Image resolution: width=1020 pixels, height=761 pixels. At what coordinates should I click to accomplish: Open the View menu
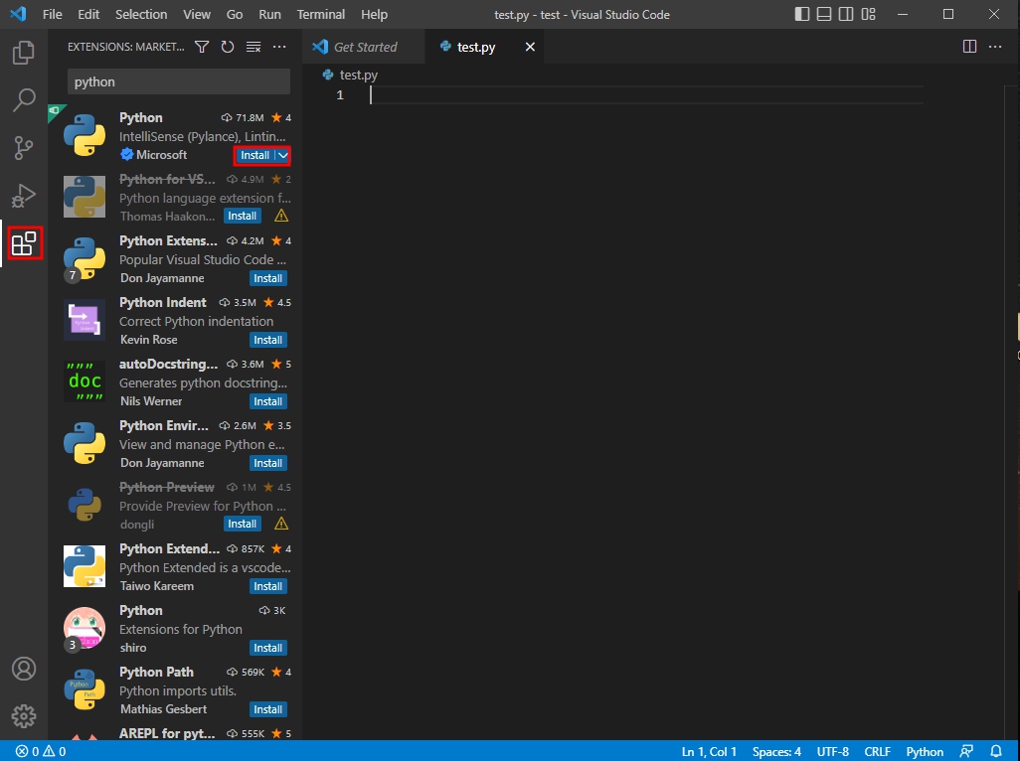point(197,14)
